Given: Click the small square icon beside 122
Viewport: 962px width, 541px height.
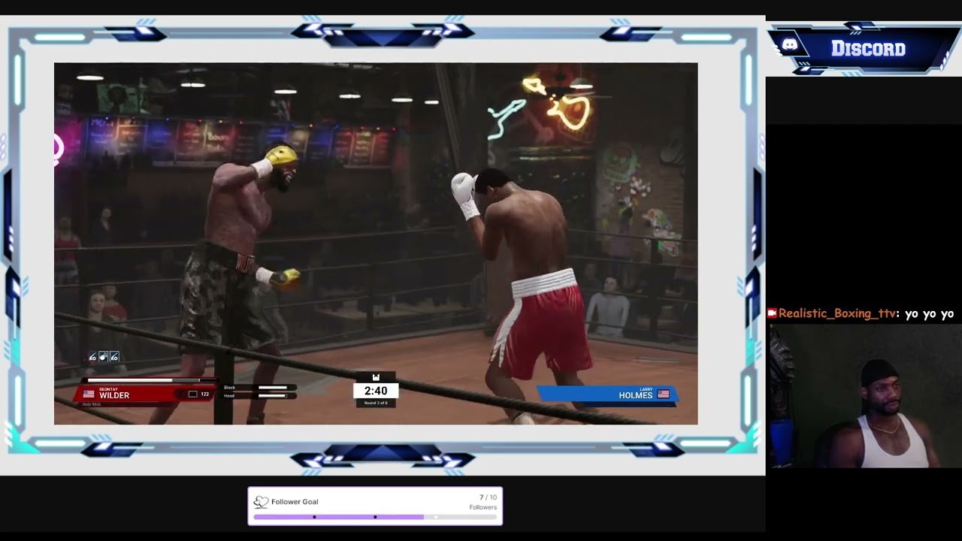Looking at the screenshot, I should pyautogui.click(x=192, y=394).
